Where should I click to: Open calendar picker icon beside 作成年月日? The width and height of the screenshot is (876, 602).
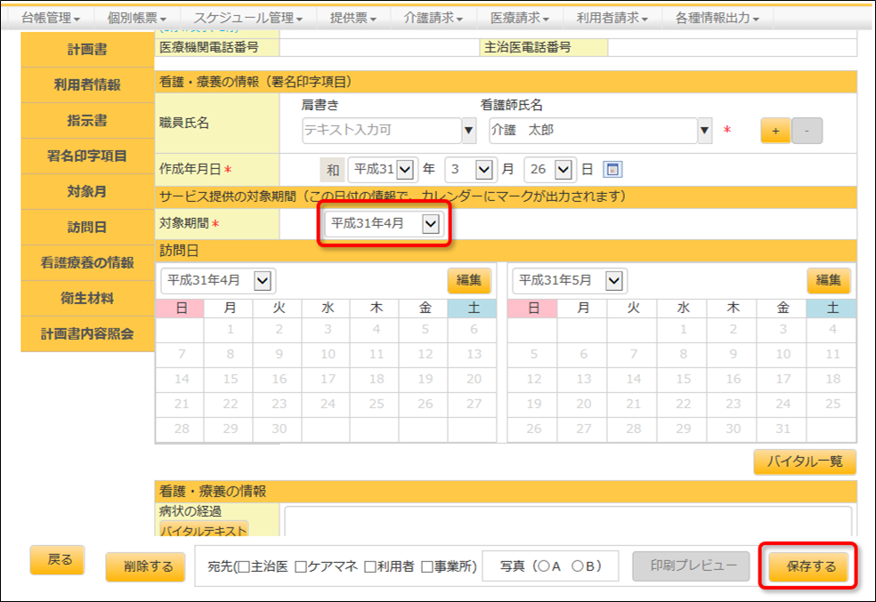612,169
